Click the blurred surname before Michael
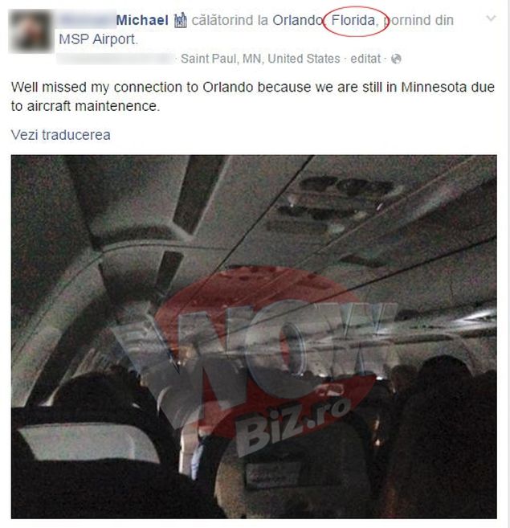Viewport: 510px width, 528px height. tap(88, 20)
